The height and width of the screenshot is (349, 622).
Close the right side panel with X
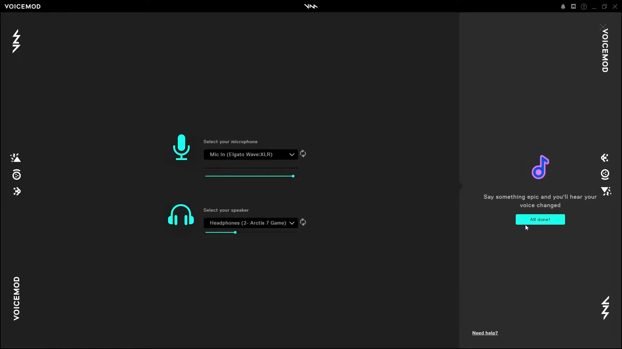click(x=603, y=27)
